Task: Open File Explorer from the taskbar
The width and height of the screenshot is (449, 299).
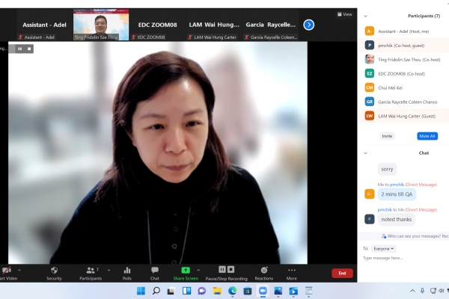Action: click(217, 291)
